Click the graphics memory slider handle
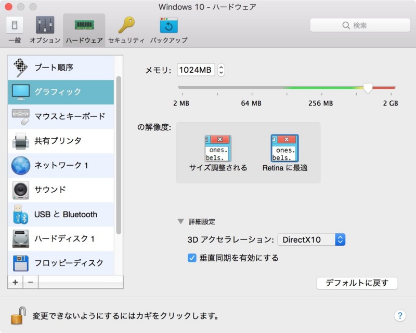 (368, 88)
